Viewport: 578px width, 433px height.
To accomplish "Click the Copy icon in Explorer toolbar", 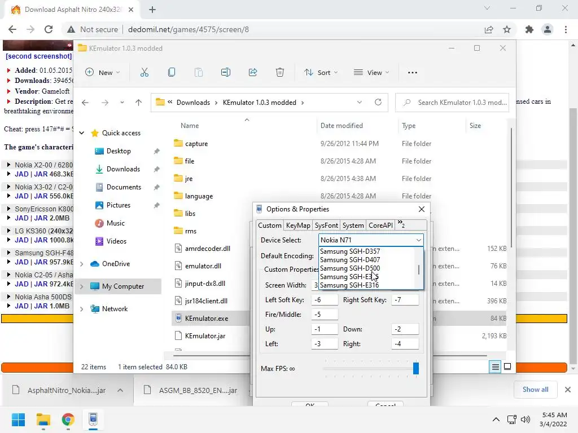I will (x=172, y=73).
